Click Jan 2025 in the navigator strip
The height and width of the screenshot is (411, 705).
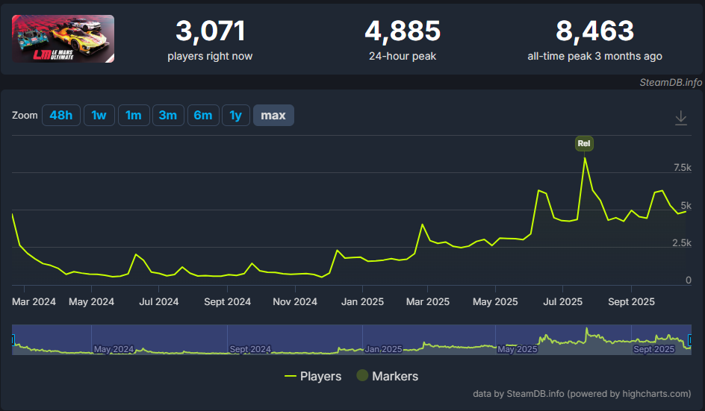(x=384, y=349)
